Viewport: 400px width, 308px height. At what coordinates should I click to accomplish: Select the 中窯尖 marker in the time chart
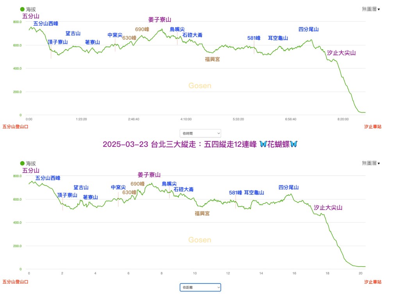[115, 36]
